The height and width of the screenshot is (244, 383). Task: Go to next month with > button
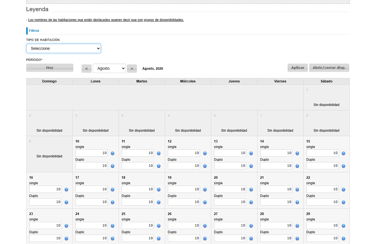pyautogui.click(x=132, y=69)
